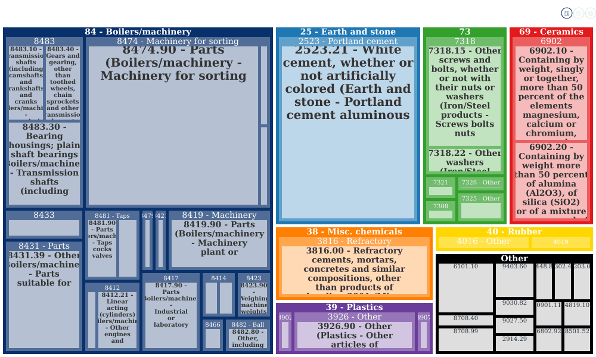Click the 7318.15 Other screws and bolts tile
The image size is (596, 357).
click(465, 96)
